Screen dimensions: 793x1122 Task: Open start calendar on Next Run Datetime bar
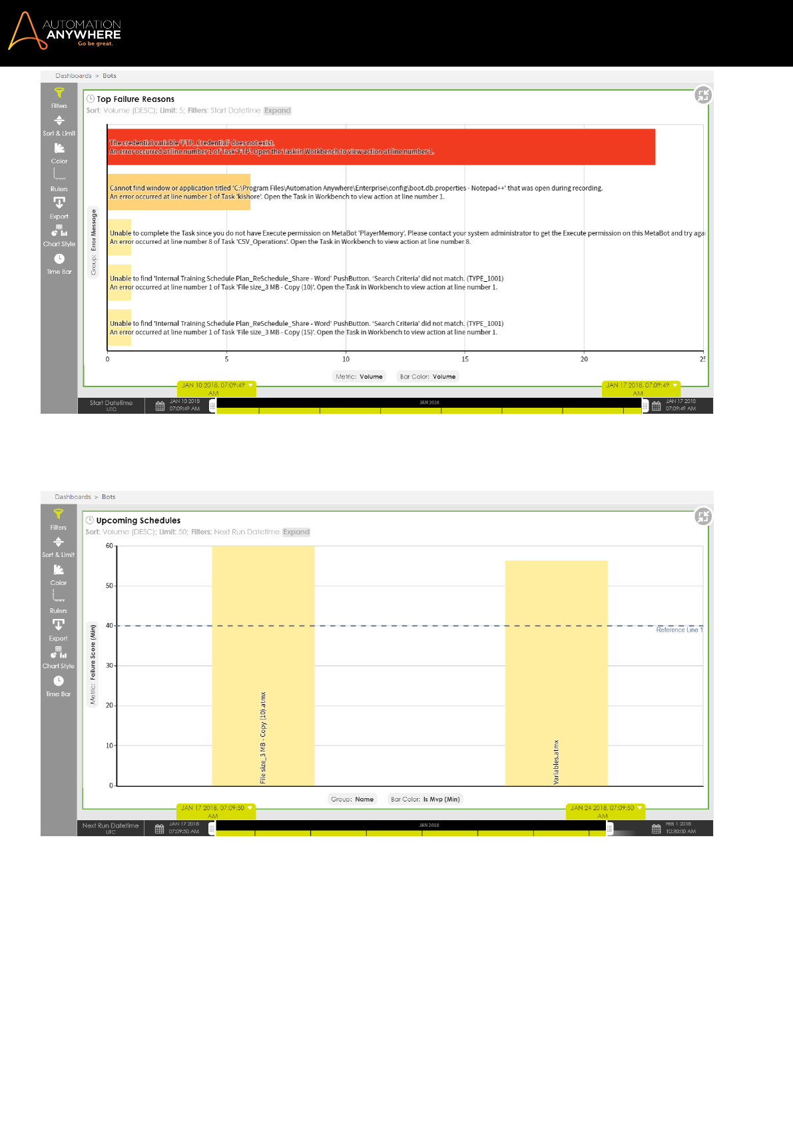pyautogui.click(x=159, y=828)
